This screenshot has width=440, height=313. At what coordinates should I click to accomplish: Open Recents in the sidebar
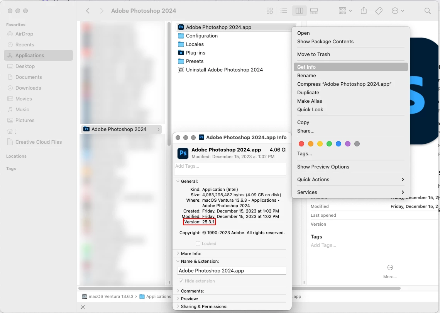(x=39, y=44)
